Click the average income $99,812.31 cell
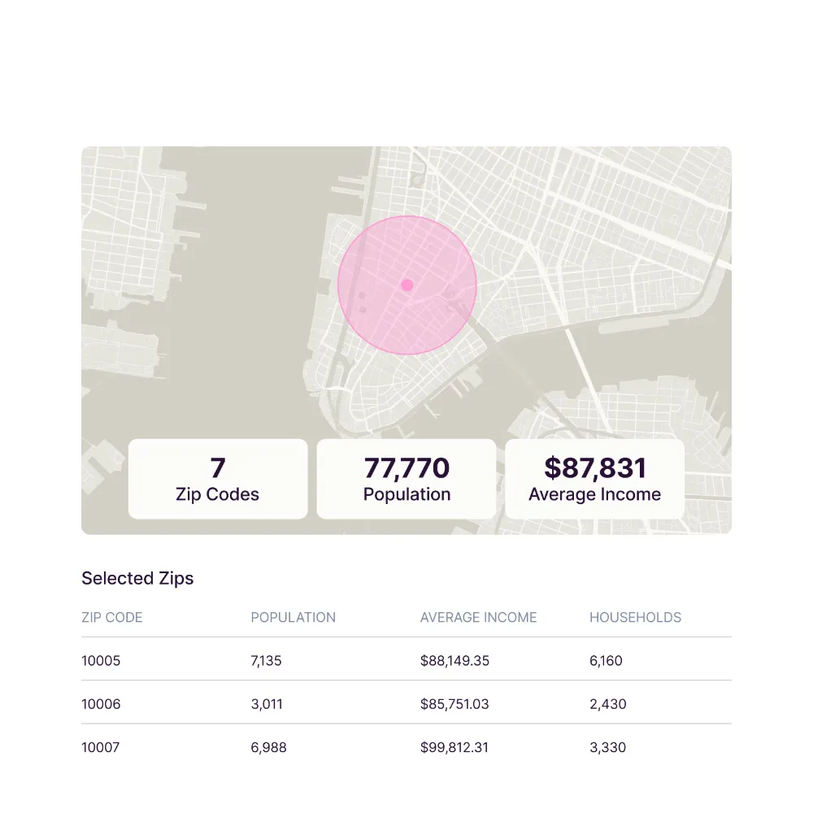The image size is (813, 813). click(x=454, y=747)
